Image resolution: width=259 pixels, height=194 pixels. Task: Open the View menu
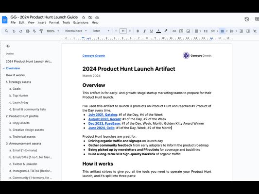click(31, 23)
